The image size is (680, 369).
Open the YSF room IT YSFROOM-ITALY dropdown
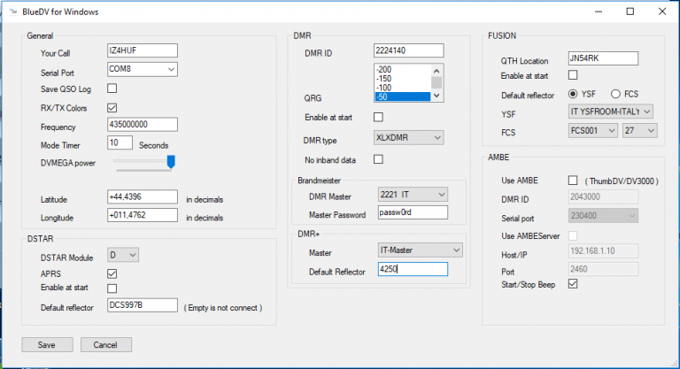click(611, 111)
